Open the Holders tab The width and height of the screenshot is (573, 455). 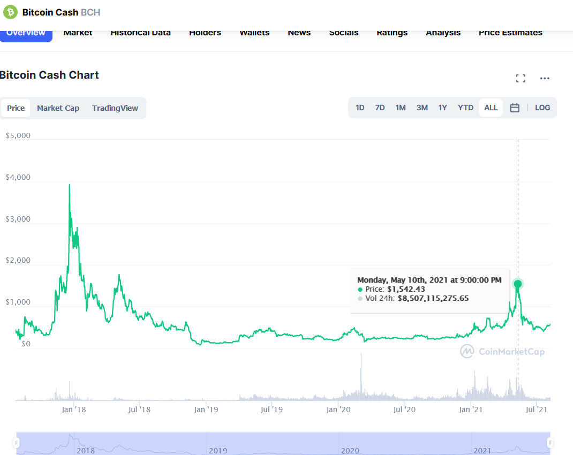click(x=205, y=33)
